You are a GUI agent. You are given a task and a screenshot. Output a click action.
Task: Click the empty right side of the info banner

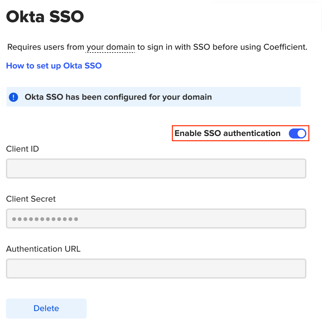coord(256,97)
